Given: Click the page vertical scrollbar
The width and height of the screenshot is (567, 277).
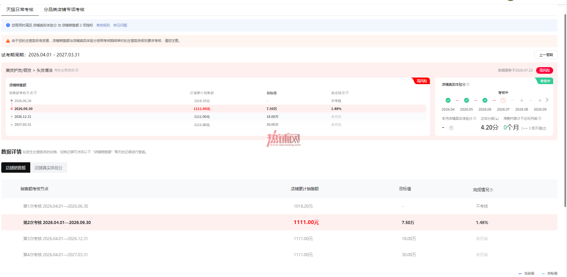Looking at the screenshot, I should (565, 110).
